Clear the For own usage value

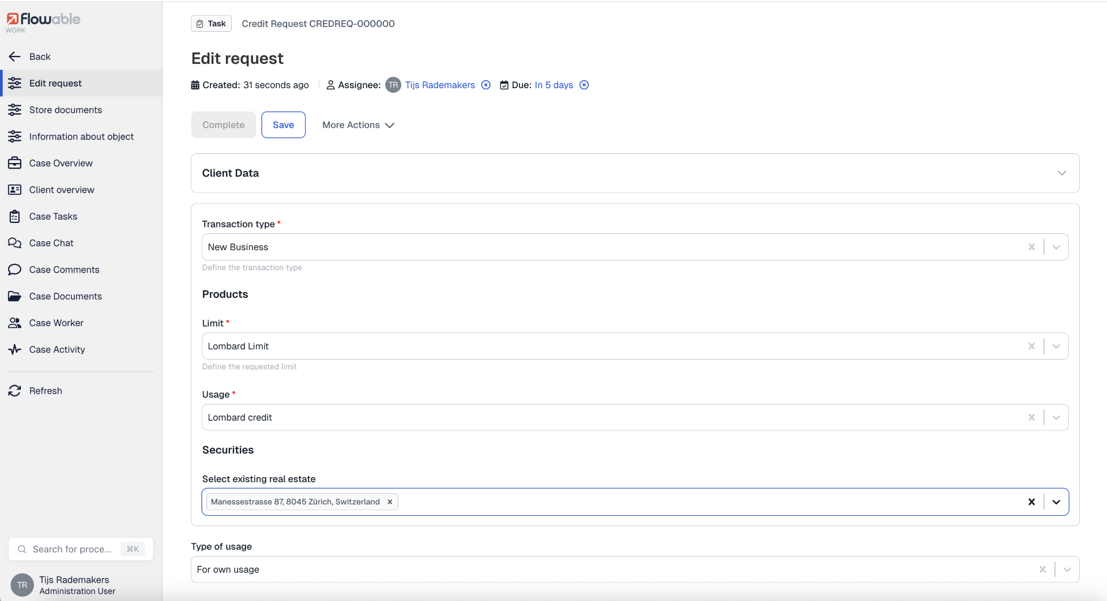point(1042,570)
